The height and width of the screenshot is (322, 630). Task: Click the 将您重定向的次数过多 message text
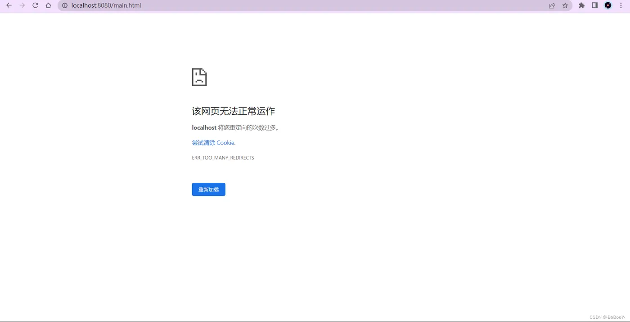pos(247,127)
